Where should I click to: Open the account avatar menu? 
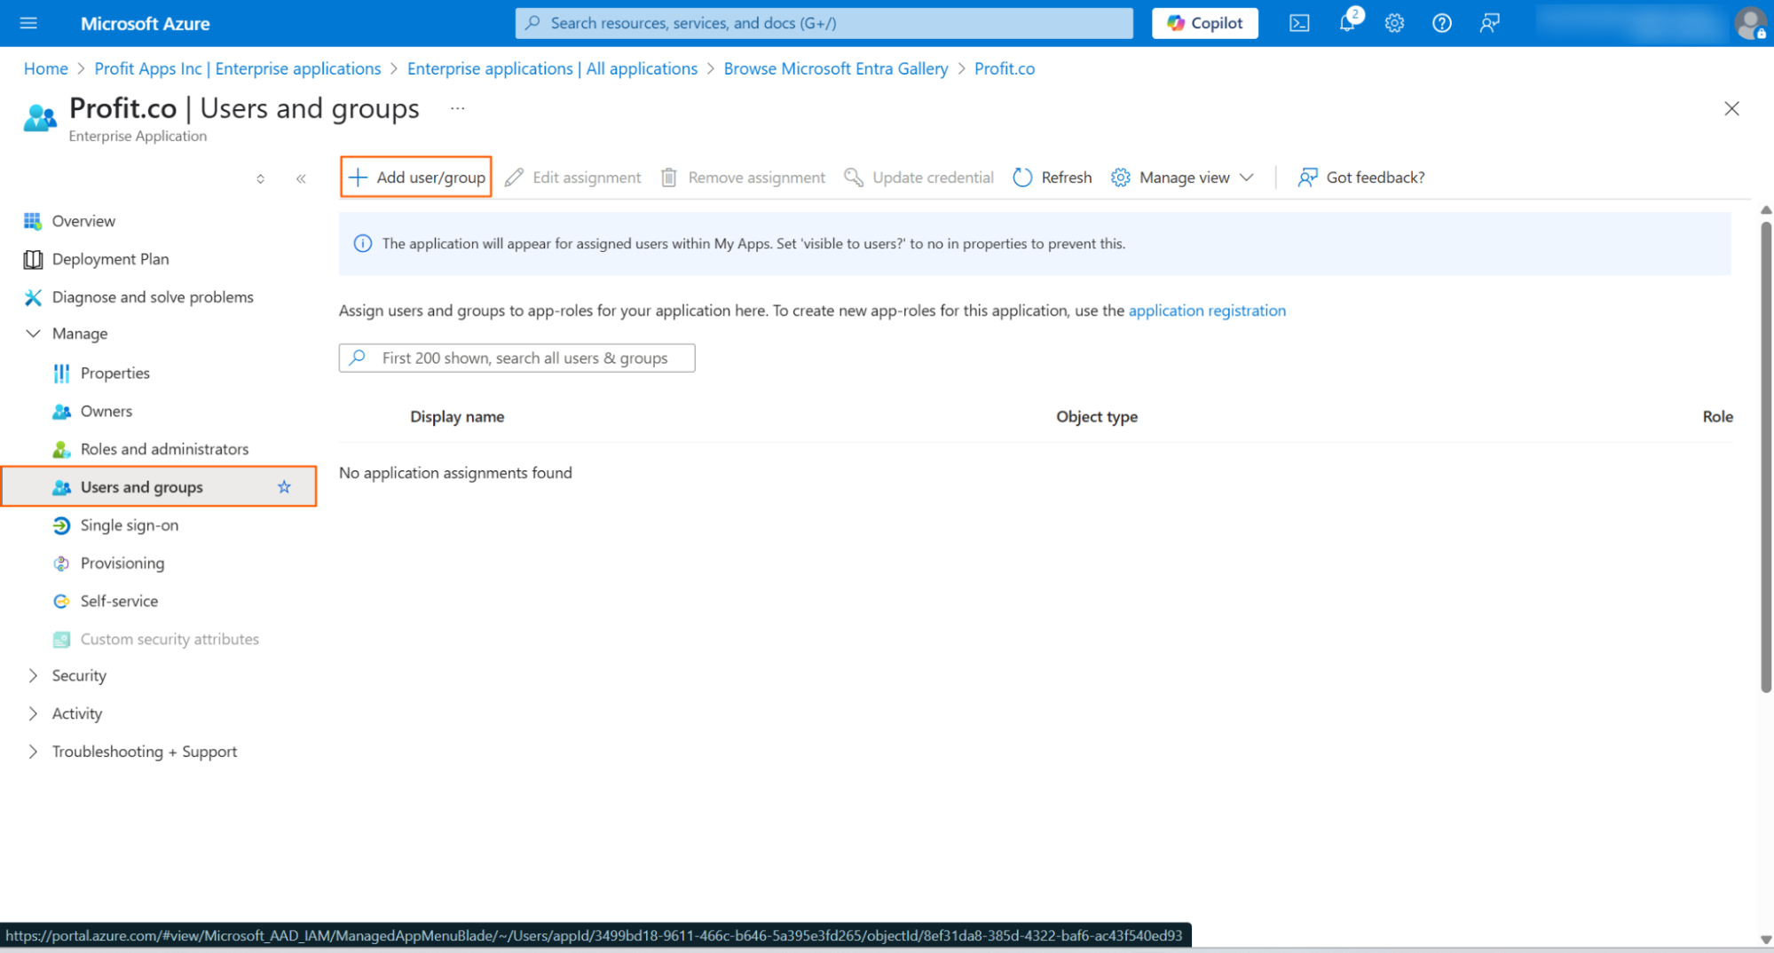point(1750,23)
